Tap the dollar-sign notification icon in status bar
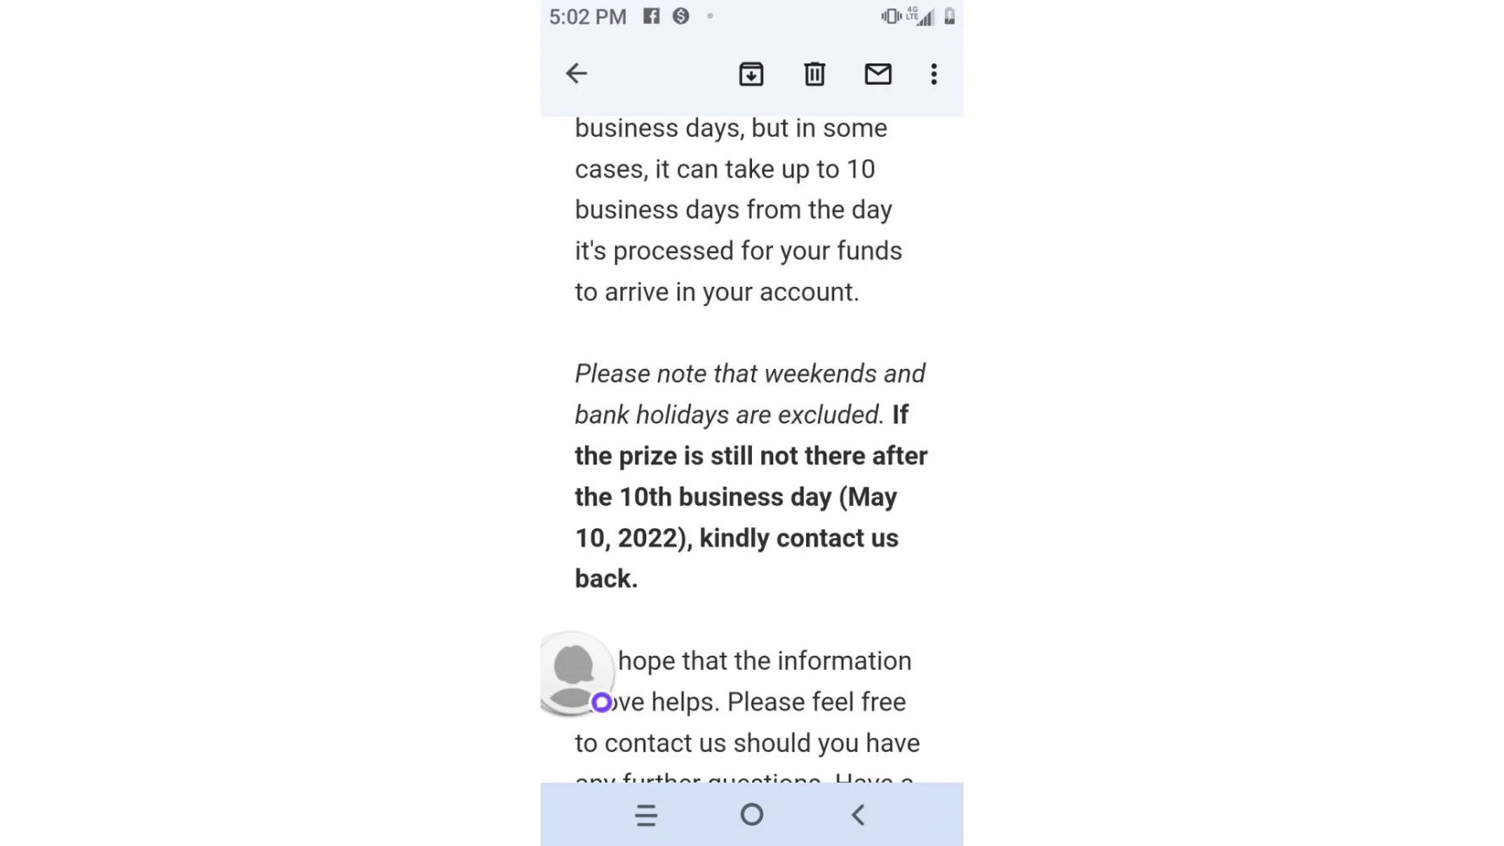 click(681, 16)
